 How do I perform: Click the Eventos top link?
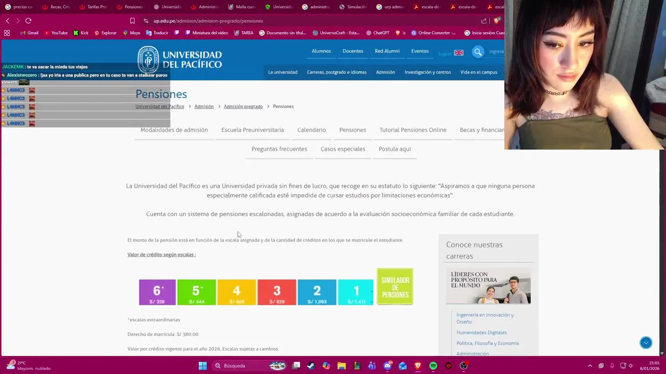[x=420, y=51]
